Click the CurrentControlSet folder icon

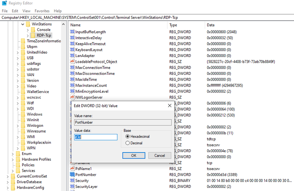pos(13,176)
